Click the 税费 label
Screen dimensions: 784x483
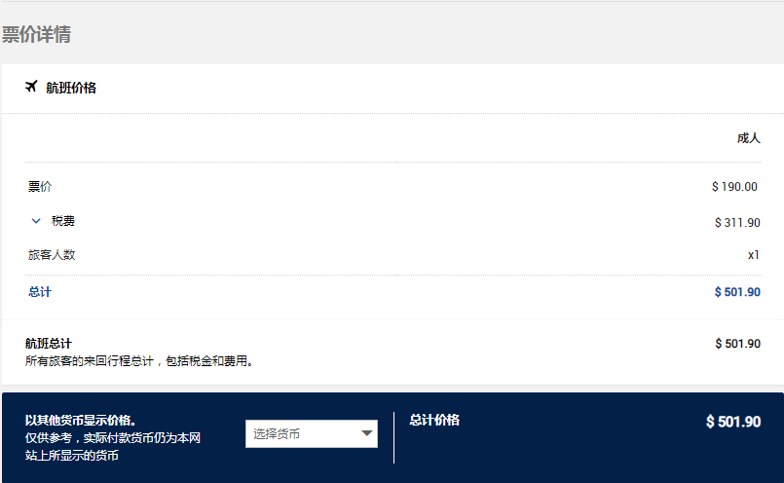pos(63,221)
